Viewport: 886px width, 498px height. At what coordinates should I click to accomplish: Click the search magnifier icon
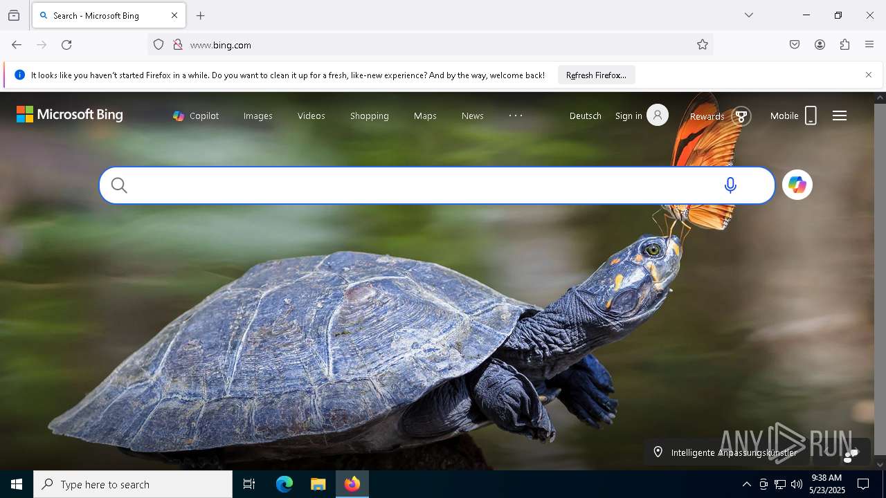pyautogui.click(x=119, y=185)
